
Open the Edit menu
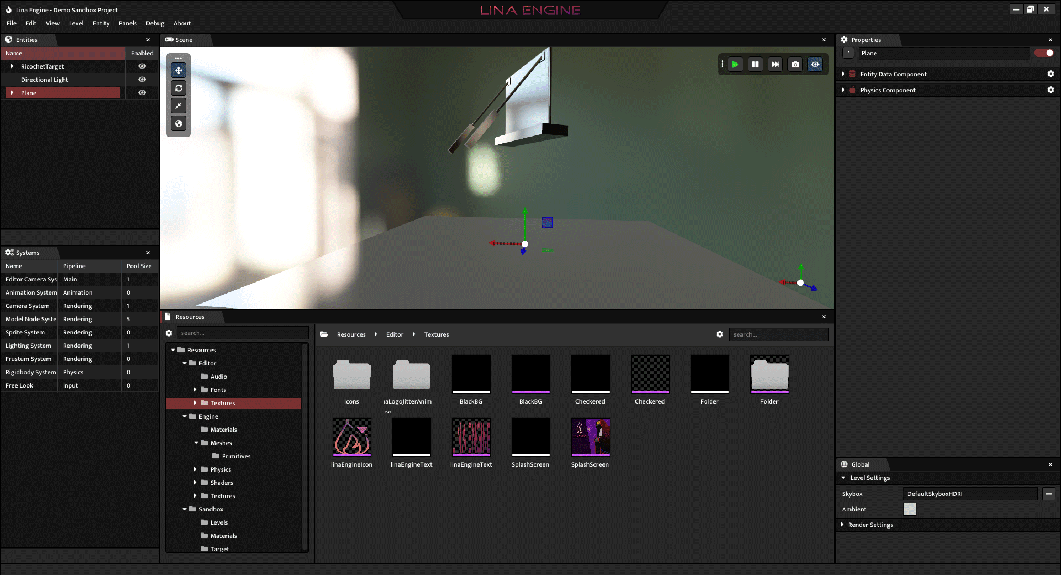[31, 23]
